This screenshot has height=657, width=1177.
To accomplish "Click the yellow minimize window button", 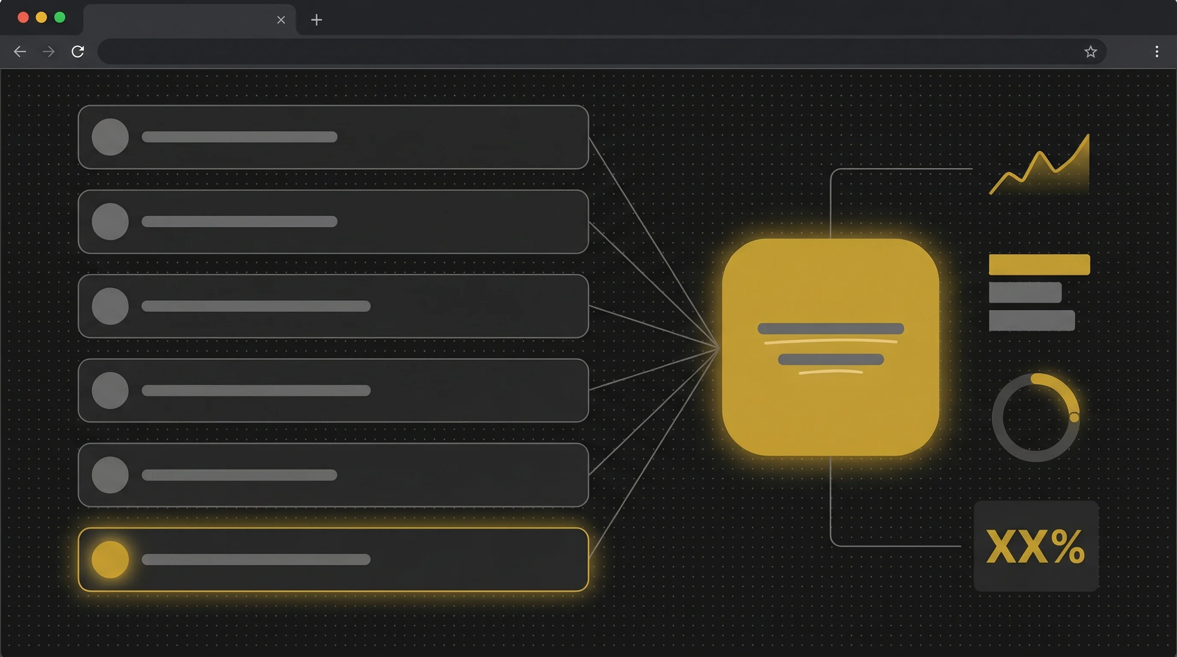I will tap(41, 18).
